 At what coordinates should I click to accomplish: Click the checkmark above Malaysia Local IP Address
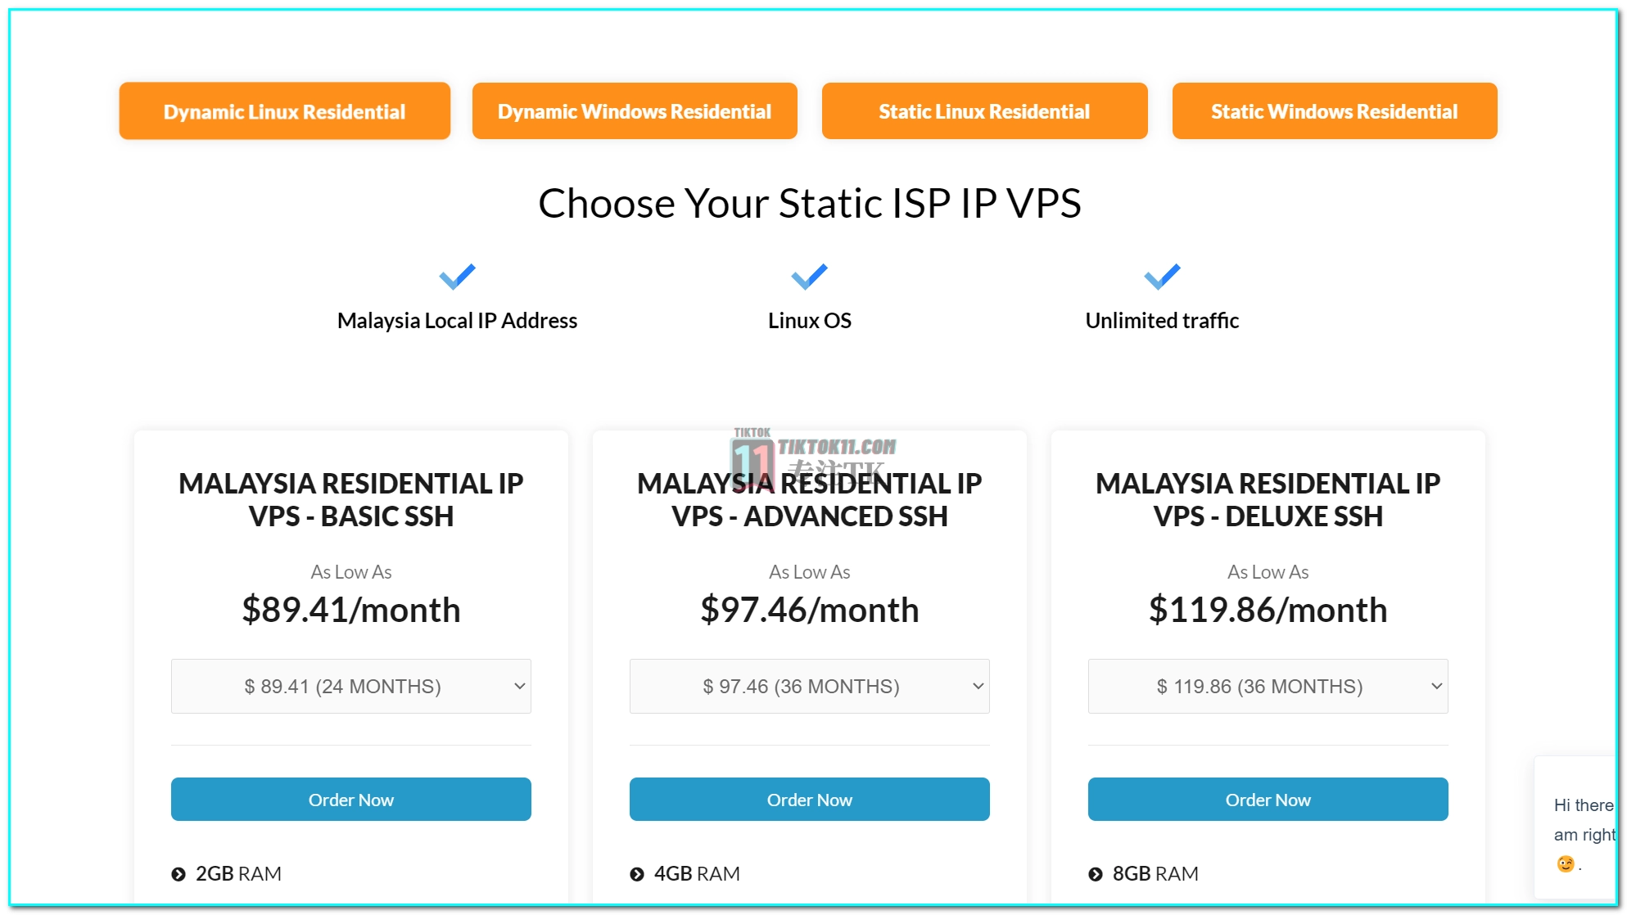pyautogui.click(x=457, y=277)
